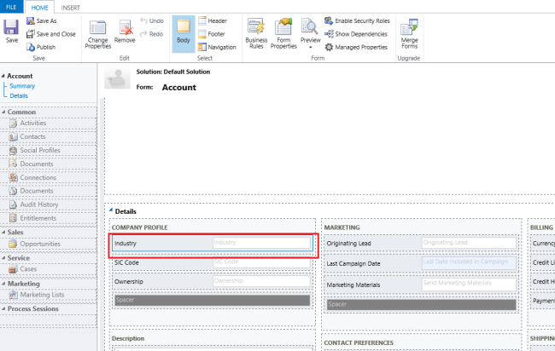Viewport: 555px width, 351px height.
Task: Switch to the INSERT ribbon tab
Action: (70, 8)
